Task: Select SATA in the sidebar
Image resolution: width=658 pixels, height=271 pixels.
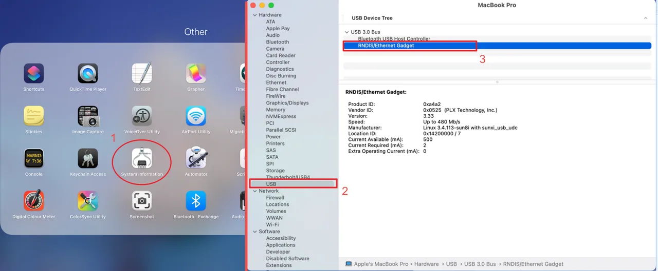Action: (272, 157)
